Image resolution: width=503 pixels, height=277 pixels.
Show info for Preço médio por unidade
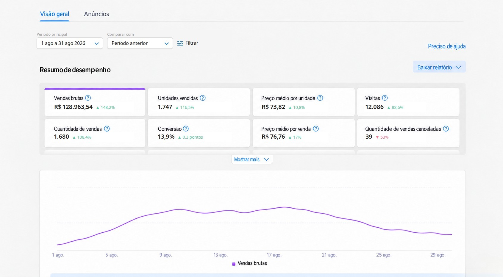point(320,98)
